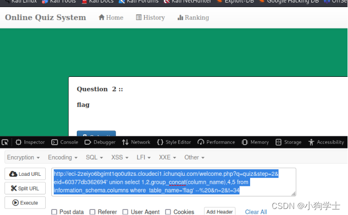The image size is (348, 215).
Task: Open the Home page of Online Quiz System
Action: pos(111,18)
